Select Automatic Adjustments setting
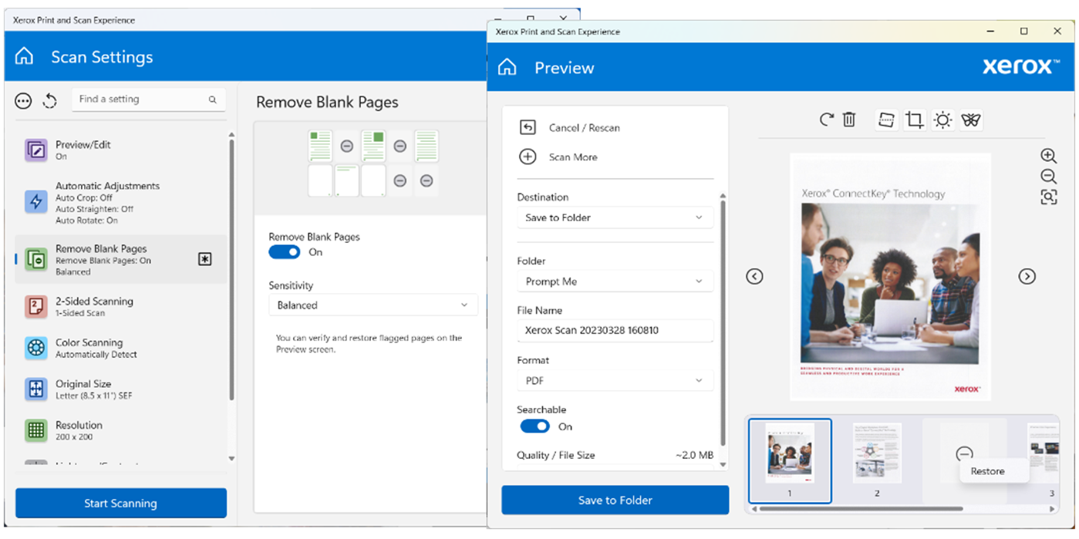This screenshot has width=1079, height=539. 121,203
